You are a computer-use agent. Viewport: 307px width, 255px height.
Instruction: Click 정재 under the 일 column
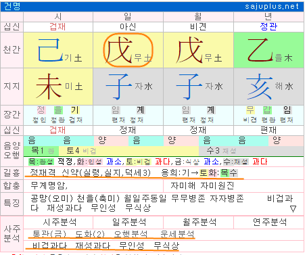click(128, 130)
